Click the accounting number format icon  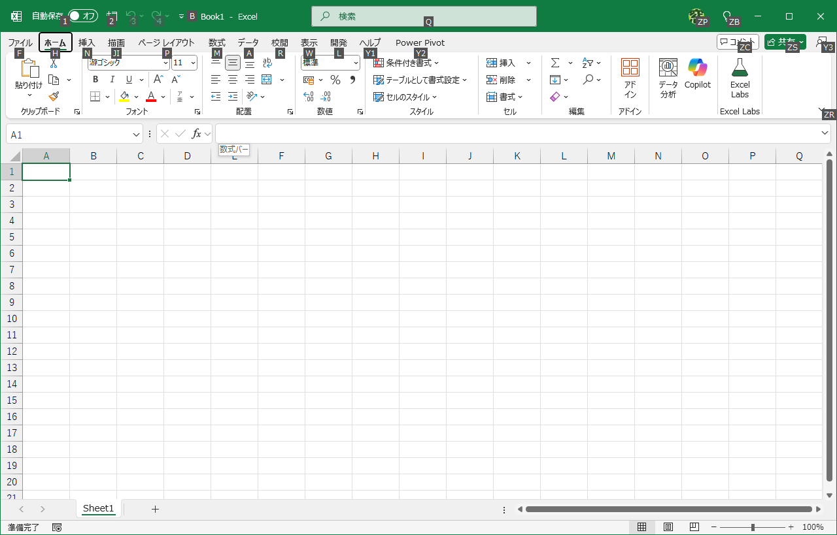tap(309, 80)
